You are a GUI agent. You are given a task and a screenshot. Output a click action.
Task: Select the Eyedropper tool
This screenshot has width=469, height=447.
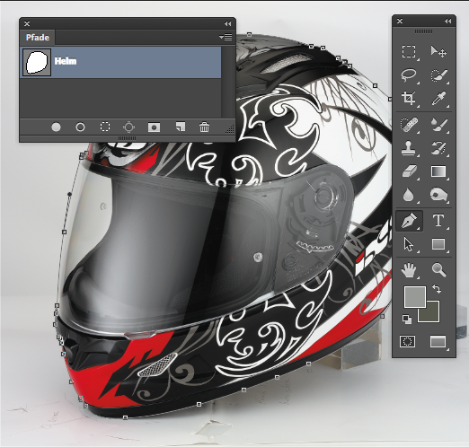coord(438,98)
